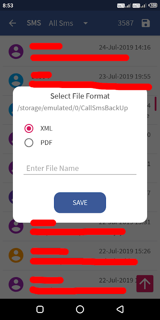The height and width of the screenshot is (320, 160).
Task: Click the SAVE button
Action: (80, 203)
